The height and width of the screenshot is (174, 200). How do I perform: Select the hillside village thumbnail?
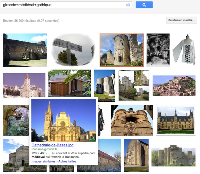tap(174, 86)
